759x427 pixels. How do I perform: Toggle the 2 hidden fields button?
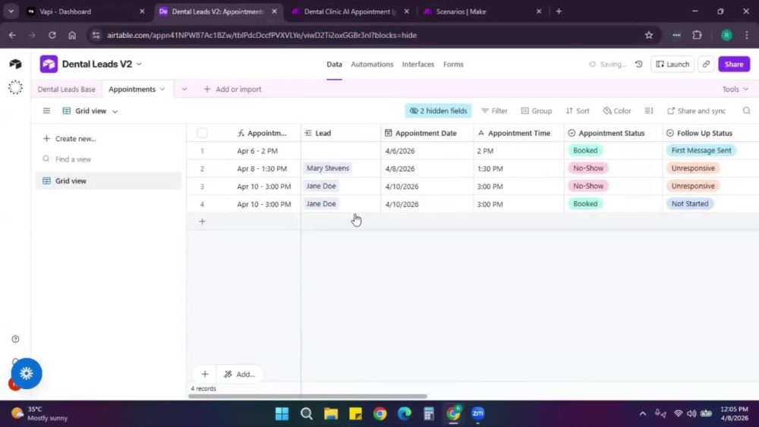click(x=438, y=111)
